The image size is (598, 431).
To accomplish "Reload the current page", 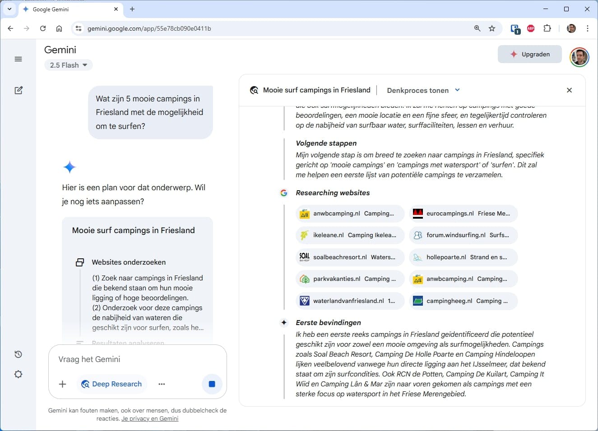I will pos(43,28).
